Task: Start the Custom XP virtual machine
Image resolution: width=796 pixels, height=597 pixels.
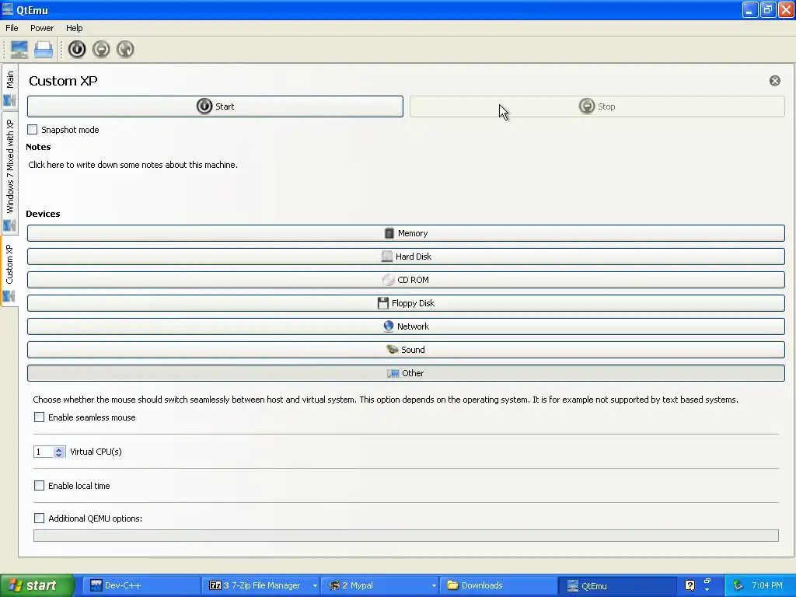Action: click(215, 106)
